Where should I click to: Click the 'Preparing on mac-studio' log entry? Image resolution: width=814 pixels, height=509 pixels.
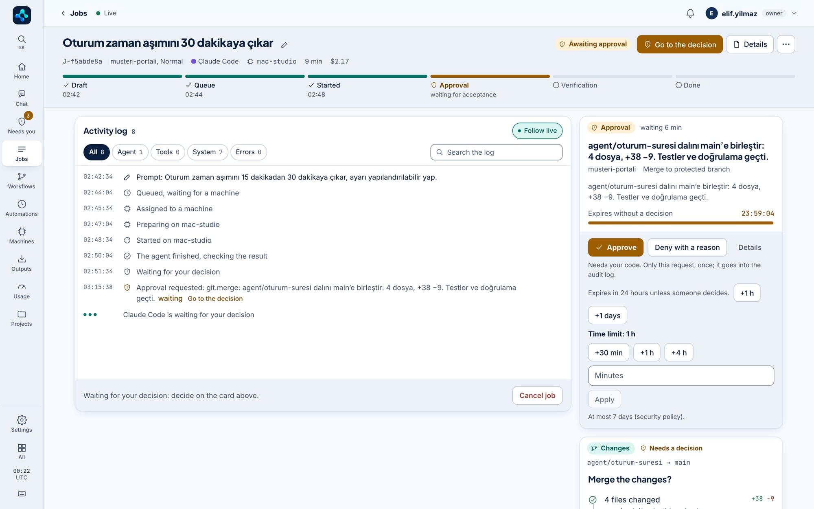click(178, 224)
